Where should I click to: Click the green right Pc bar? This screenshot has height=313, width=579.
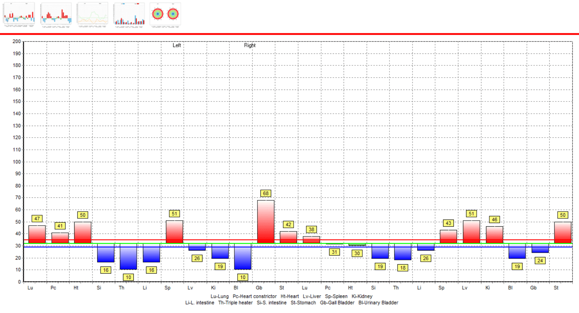pyautogui.click(x=334, y=244)
